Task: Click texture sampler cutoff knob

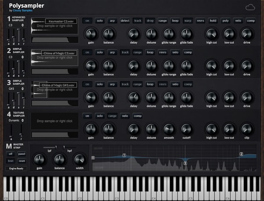Action: click(x=187, y=129)
